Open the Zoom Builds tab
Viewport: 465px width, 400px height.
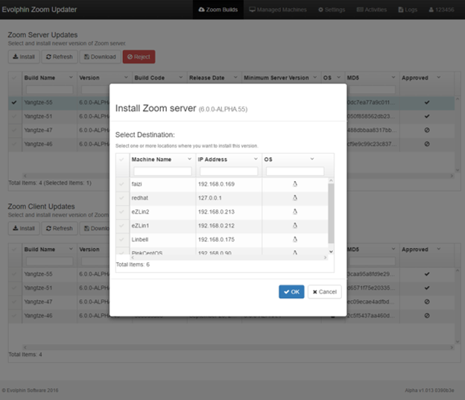click(218, 10)
